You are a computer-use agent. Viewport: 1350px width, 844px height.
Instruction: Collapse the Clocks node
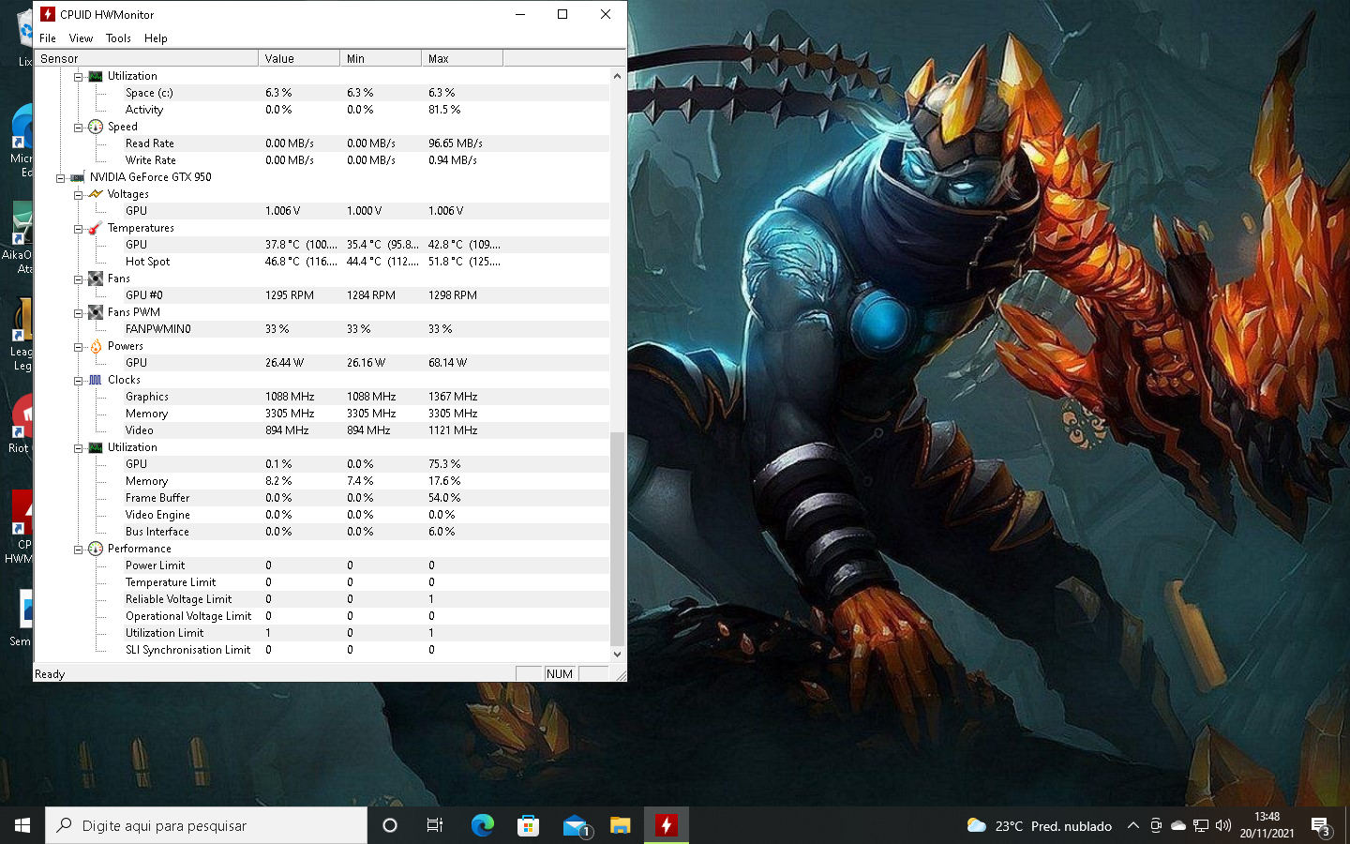pos(79,380)
